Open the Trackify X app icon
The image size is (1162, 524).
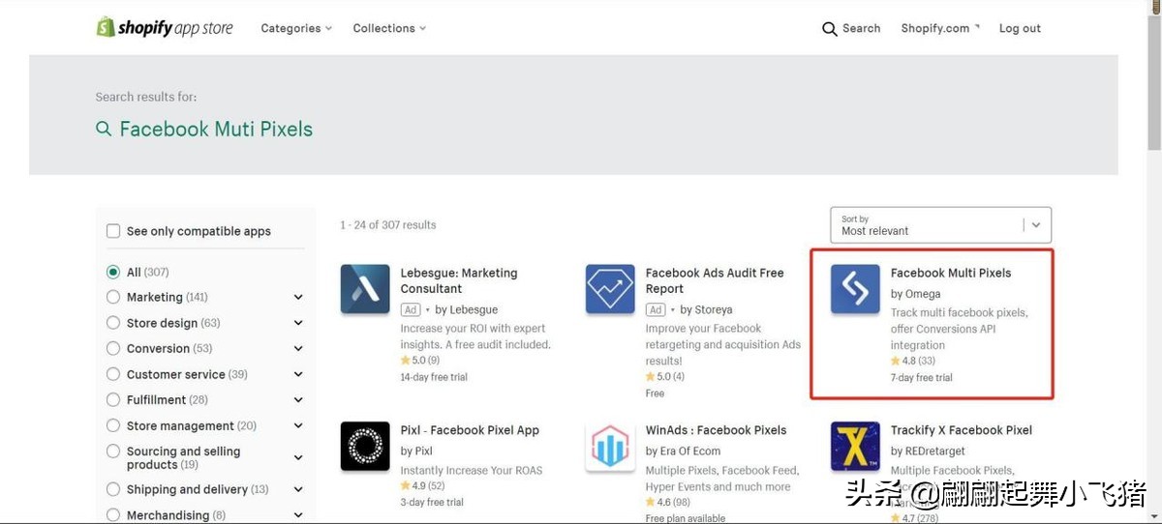point(855,447)
